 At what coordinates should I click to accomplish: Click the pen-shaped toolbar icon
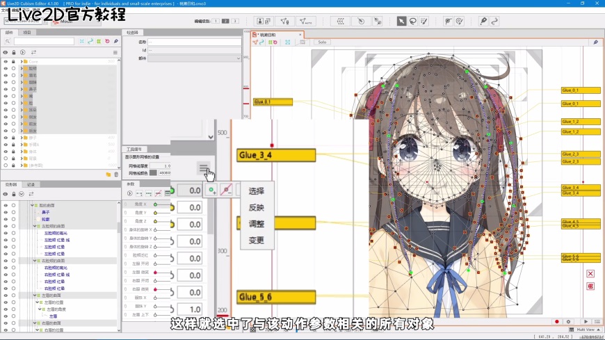point(483,22)
